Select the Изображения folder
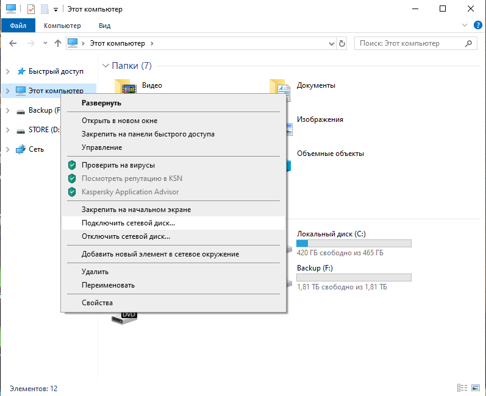The image size is (486, 396). pyautogui.click(x=320, y=119)
